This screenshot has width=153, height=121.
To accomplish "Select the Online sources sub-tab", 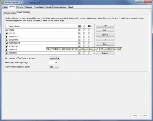I will [x=23, y=13].
